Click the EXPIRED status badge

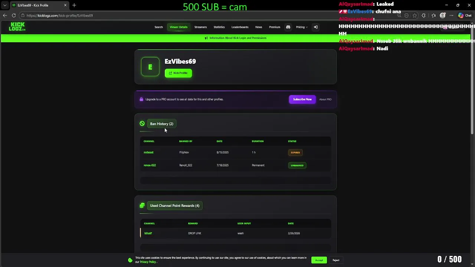tap(295, 152)
